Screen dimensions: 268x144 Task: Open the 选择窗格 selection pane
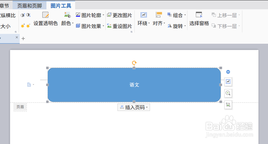coord(199,19)
